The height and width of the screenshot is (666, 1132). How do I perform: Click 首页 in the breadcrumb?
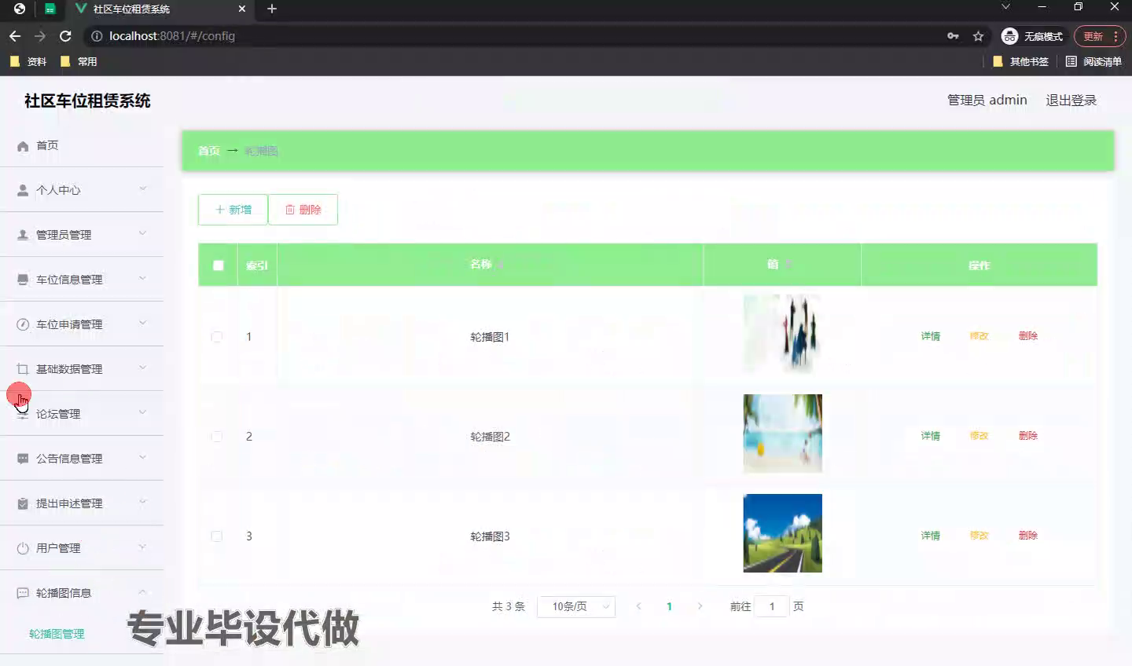(209, 151)
